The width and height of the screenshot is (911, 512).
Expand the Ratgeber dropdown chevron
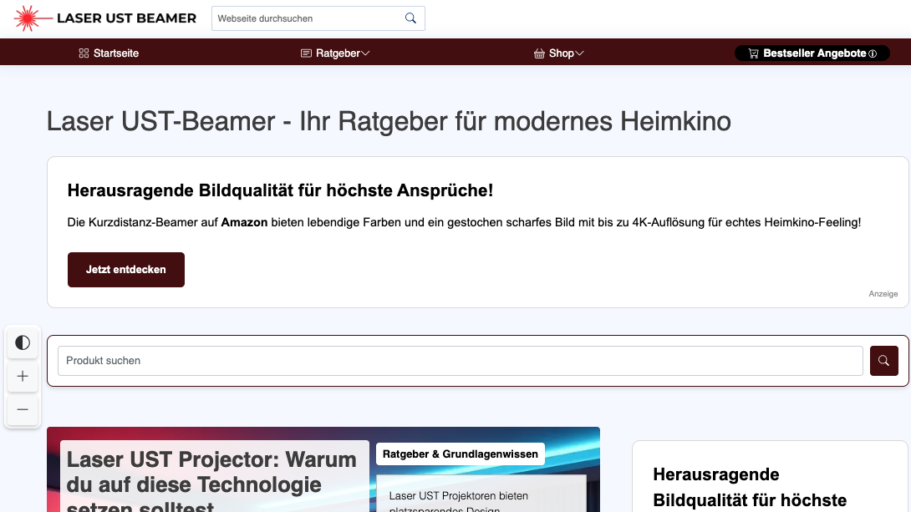[365, 53]
